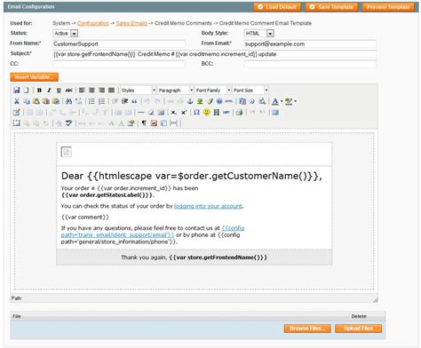Align text left
Viewport: 421px width, 348px height.
pos(82,91)
